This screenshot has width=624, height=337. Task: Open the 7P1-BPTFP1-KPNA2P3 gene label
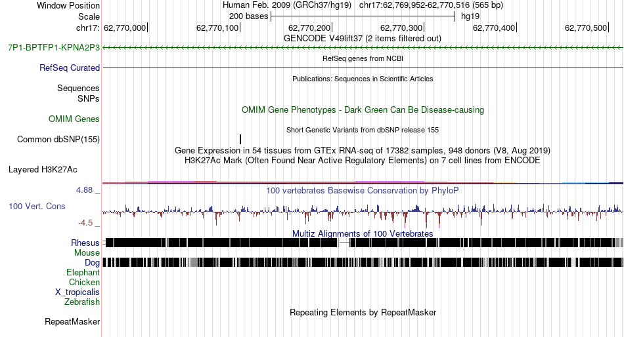click(54, 48)
